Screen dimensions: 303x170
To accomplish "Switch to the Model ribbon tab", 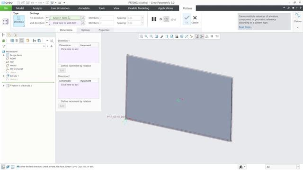I will pyautogui.click(x=20, y=8).
